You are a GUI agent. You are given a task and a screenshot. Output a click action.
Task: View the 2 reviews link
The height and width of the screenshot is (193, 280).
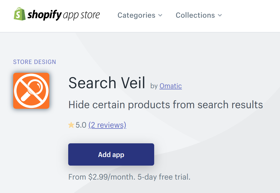(107, 125)
